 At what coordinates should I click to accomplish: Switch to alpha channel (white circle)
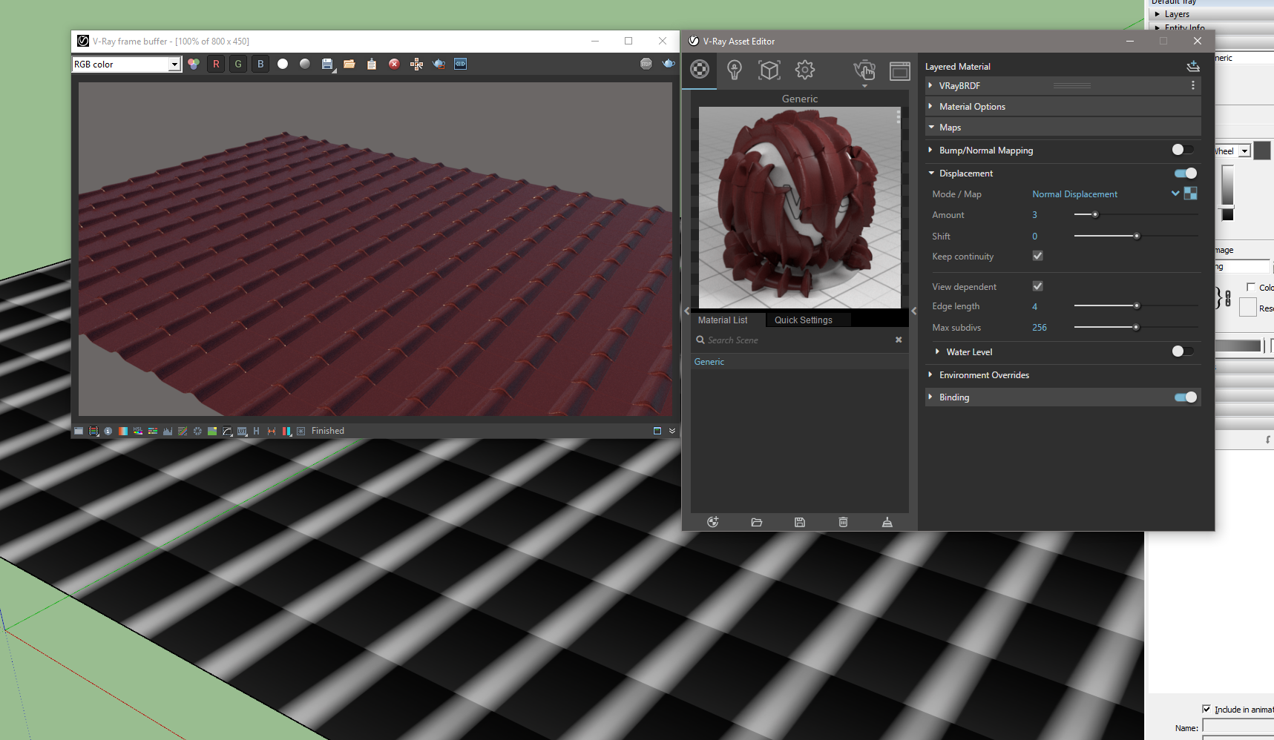pos(283,64)
